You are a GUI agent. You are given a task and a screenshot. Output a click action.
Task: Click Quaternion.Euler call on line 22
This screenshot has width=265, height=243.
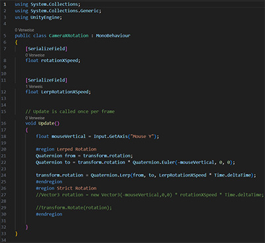tap(154, 162)
